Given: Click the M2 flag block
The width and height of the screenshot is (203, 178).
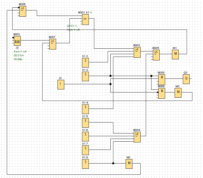Looking at the screenshot, I should [x=129, y=164].
